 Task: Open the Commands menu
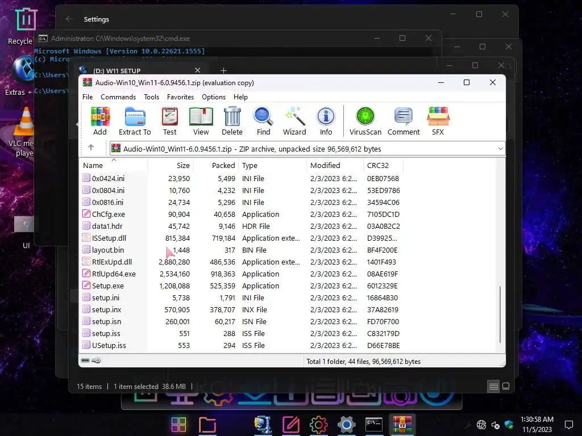click(x=118, y=97)
